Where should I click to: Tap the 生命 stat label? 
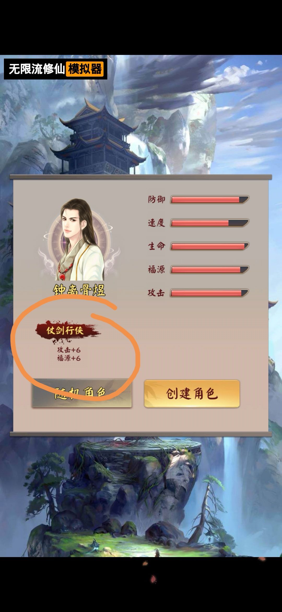pyautogui.click(x=156, y=246)
